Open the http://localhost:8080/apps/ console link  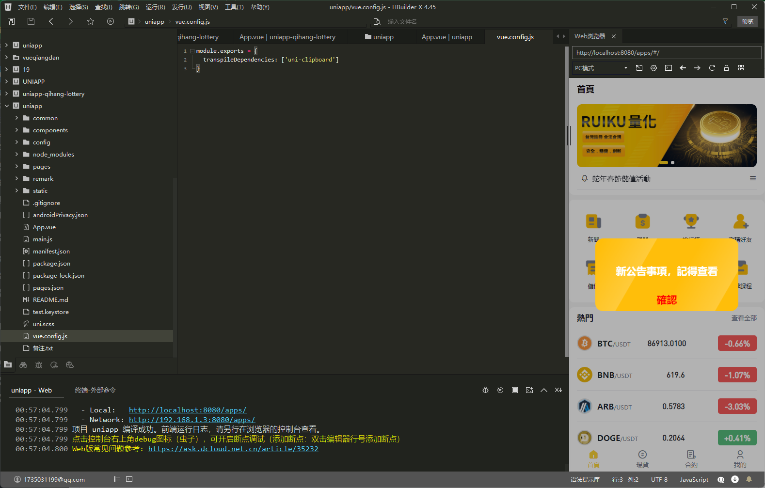(188, 410)
